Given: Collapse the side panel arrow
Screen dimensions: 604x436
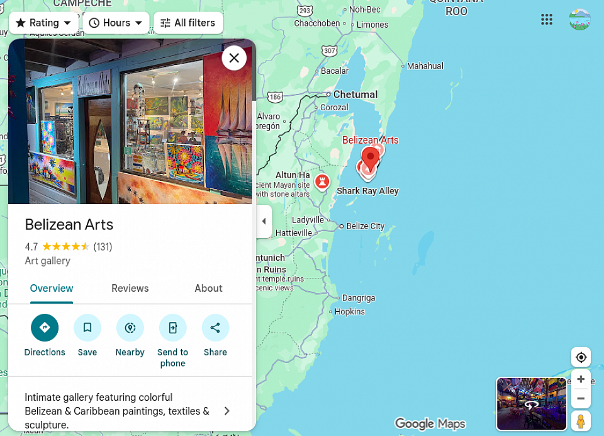Looking at the screenshot, I should point(264,221).
